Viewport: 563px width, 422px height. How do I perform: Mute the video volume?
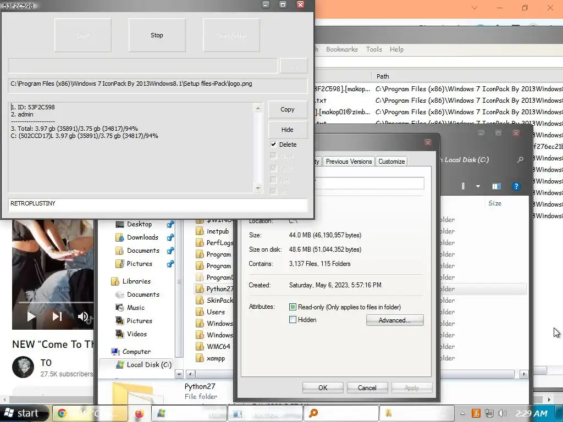click(x=83, y=316)
